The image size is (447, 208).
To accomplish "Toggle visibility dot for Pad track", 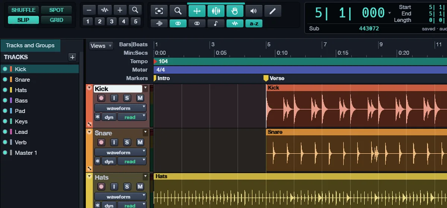I will click(x=5, y=111).
